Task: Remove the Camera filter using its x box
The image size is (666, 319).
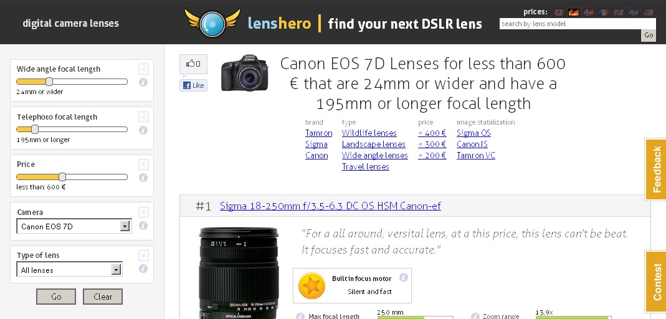Action: coord(143,212)
